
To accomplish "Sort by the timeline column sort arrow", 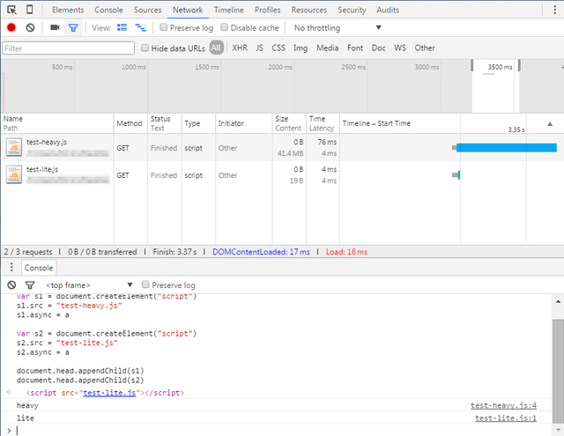I will 550,123.
